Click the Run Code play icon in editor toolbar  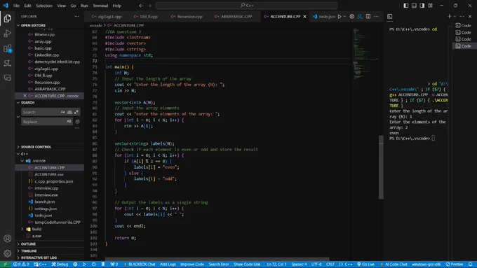[x=340, y=16]
